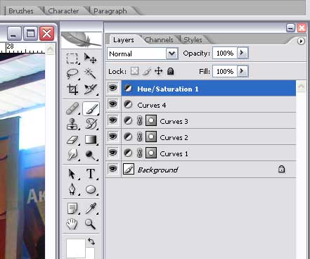Open the Layers palette flyout menu
Viewport: 310px width, 259px height.
coord(301,42)
